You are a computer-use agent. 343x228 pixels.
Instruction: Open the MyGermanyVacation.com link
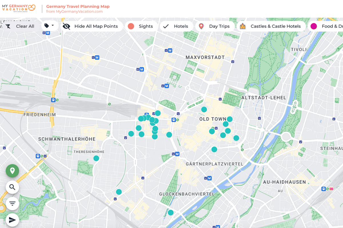click(74, 11)
